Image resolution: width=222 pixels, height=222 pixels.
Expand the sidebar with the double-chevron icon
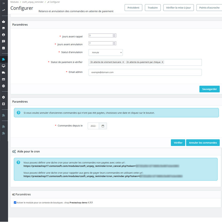[4, 3]
